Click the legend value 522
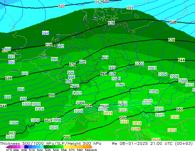Screen dimensions: 195x151 coord(40,150)
